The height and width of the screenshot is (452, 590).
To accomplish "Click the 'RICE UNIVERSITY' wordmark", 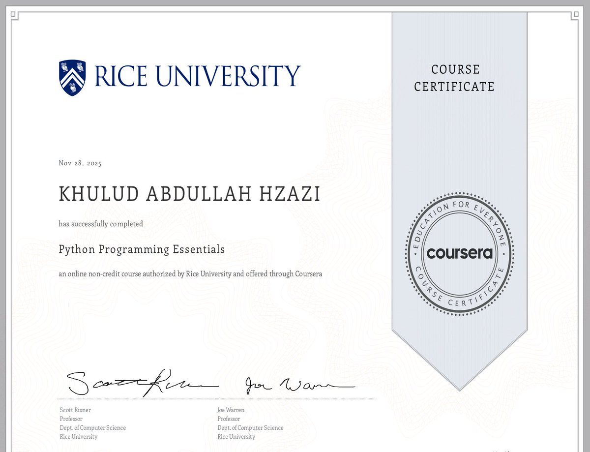I will coord(197,77).
